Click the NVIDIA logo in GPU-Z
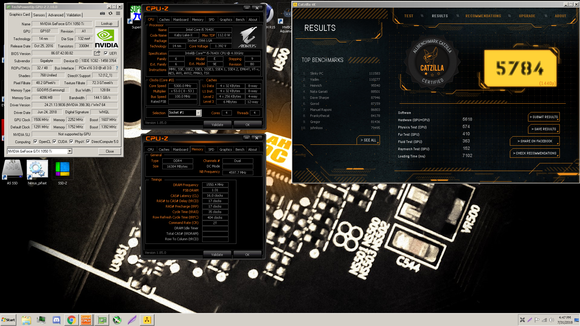 106,38
